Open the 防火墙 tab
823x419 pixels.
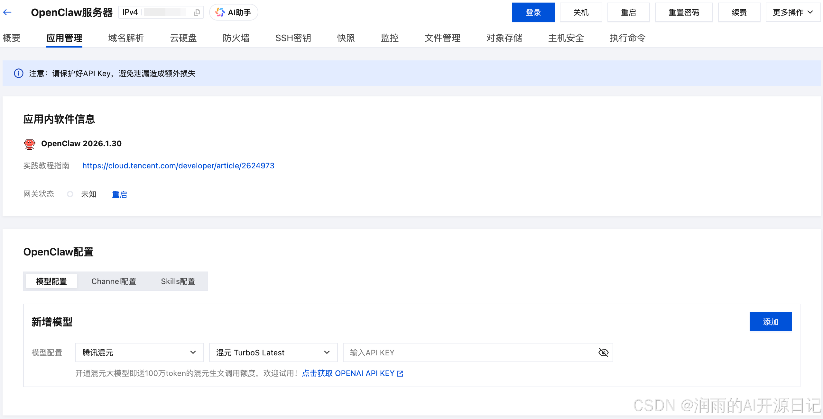click(x=236, y=38)
